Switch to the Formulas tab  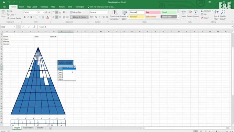point(44,7)
